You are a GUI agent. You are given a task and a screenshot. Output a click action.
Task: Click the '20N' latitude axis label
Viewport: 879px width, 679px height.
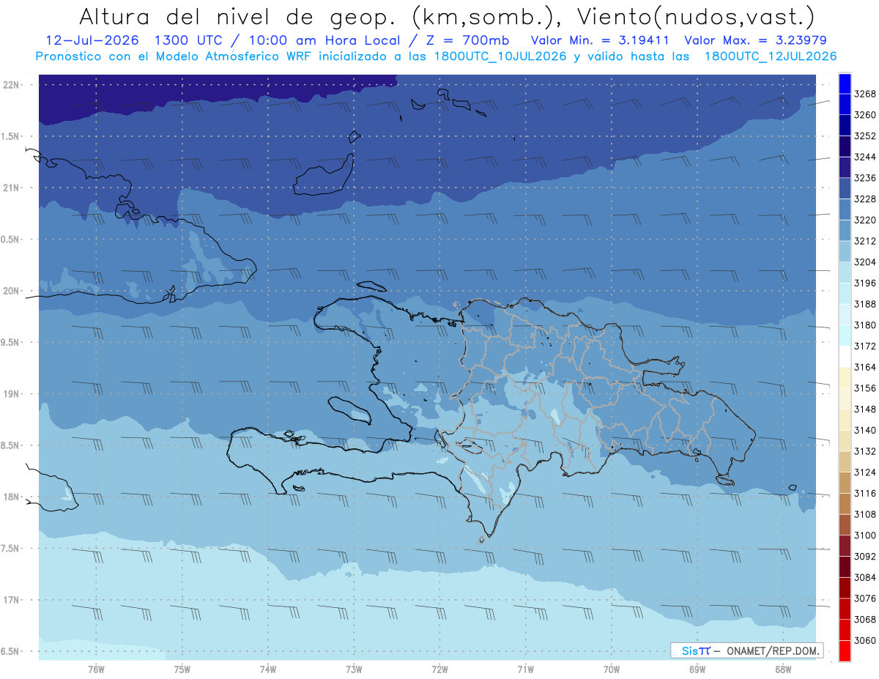(x=12, y=291)
